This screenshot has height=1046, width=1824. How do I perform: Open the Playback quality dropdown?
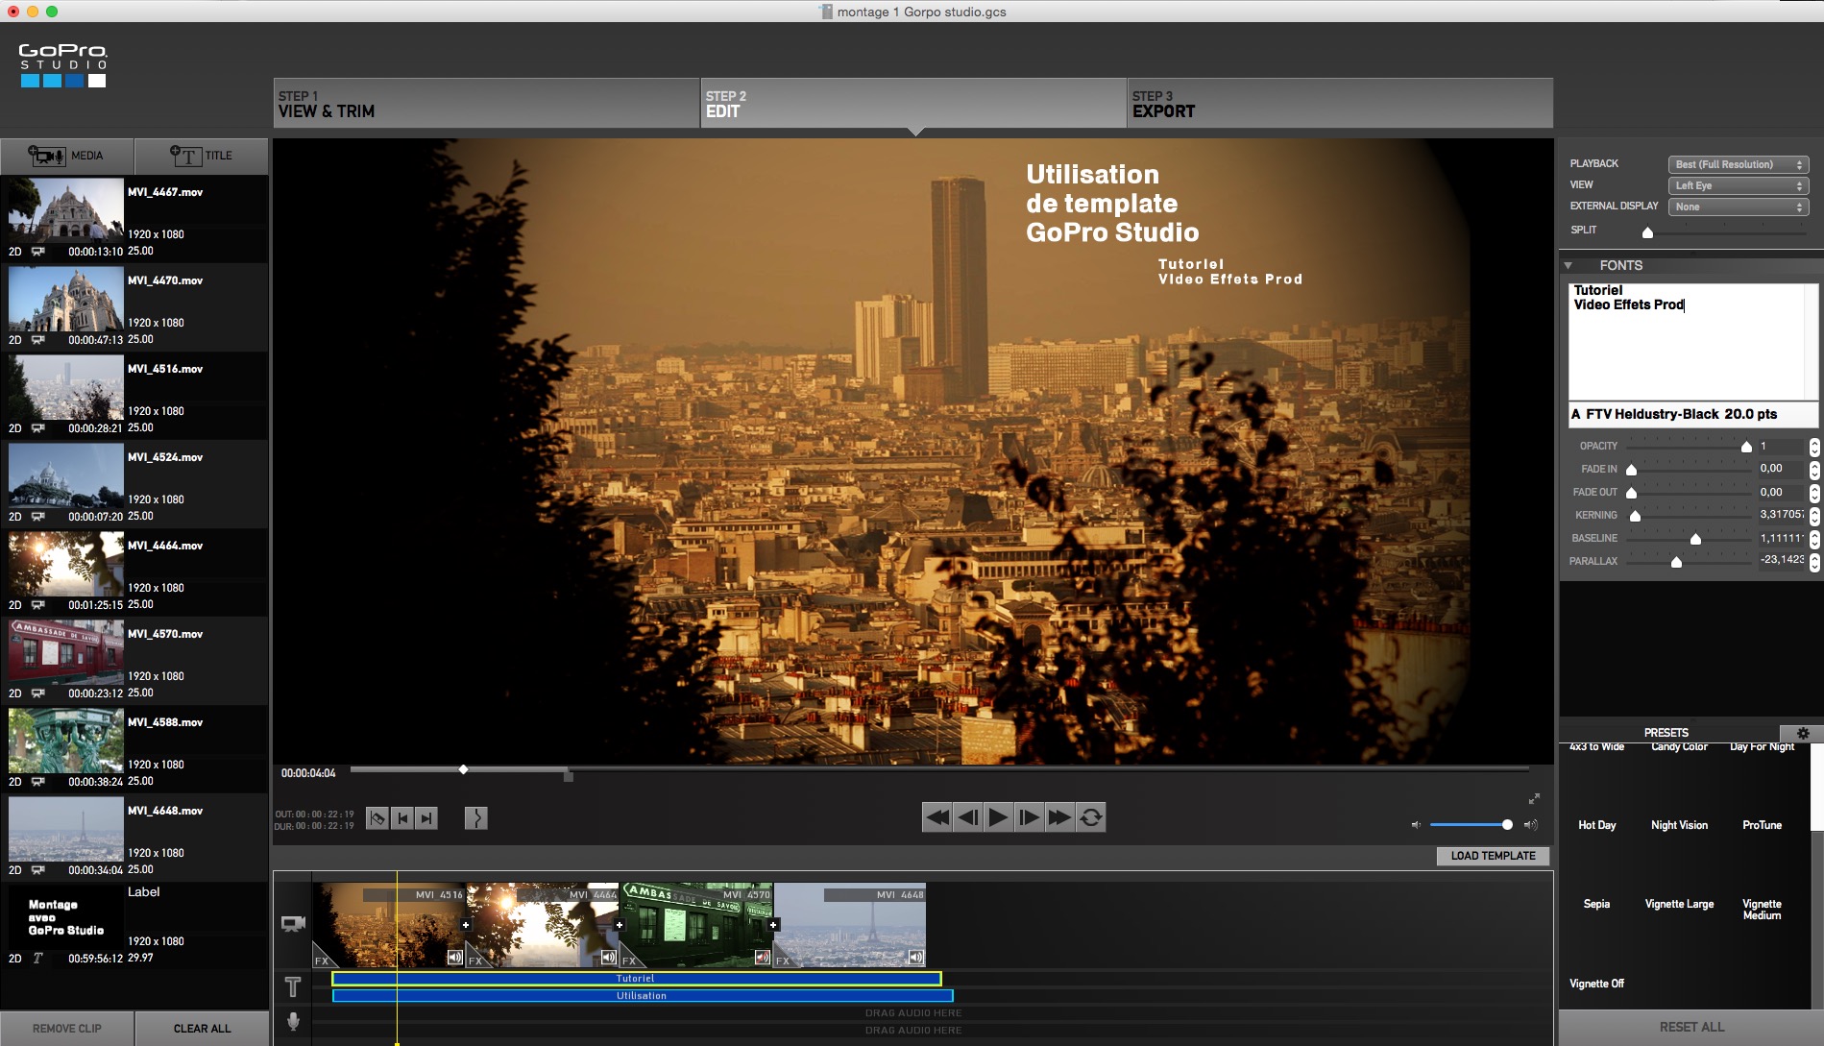click(x=1739, y=164)
